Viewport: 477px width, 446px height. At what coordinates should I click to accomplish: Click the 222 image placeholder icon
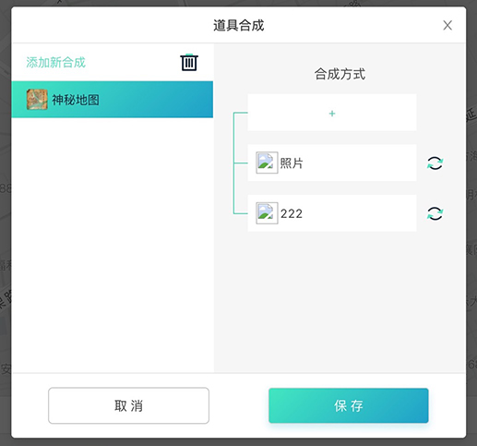coord(267,213)
